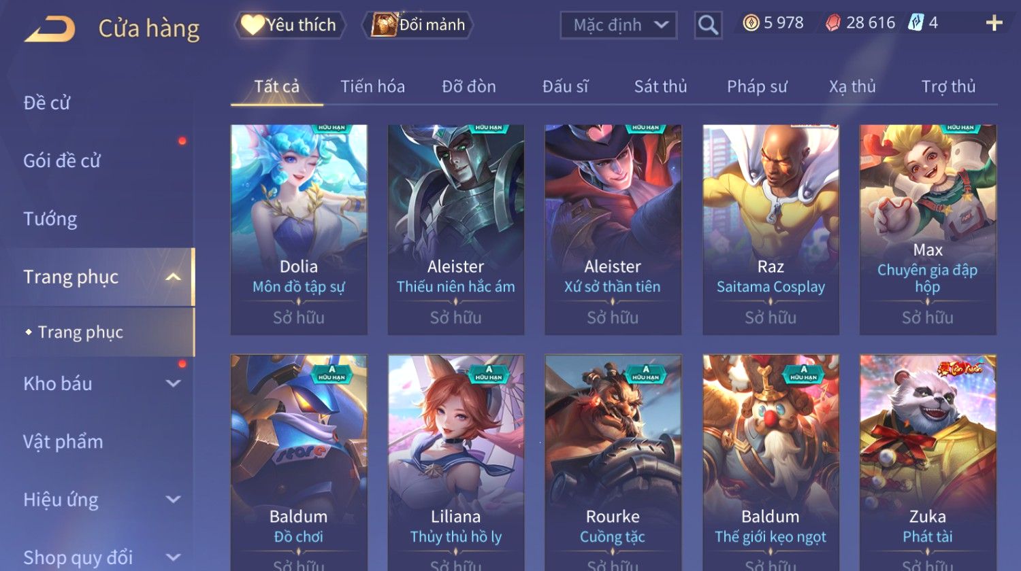Switch to the Sát thủ tab
This screenshot has height=571, width=1021.
pyautogui.click(x=660, y=86)
